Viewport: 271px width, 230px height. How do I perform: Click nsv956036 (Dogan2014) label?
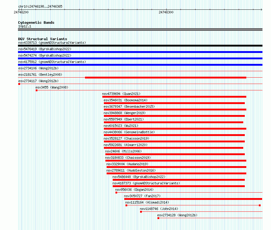[x=134, y=190]
